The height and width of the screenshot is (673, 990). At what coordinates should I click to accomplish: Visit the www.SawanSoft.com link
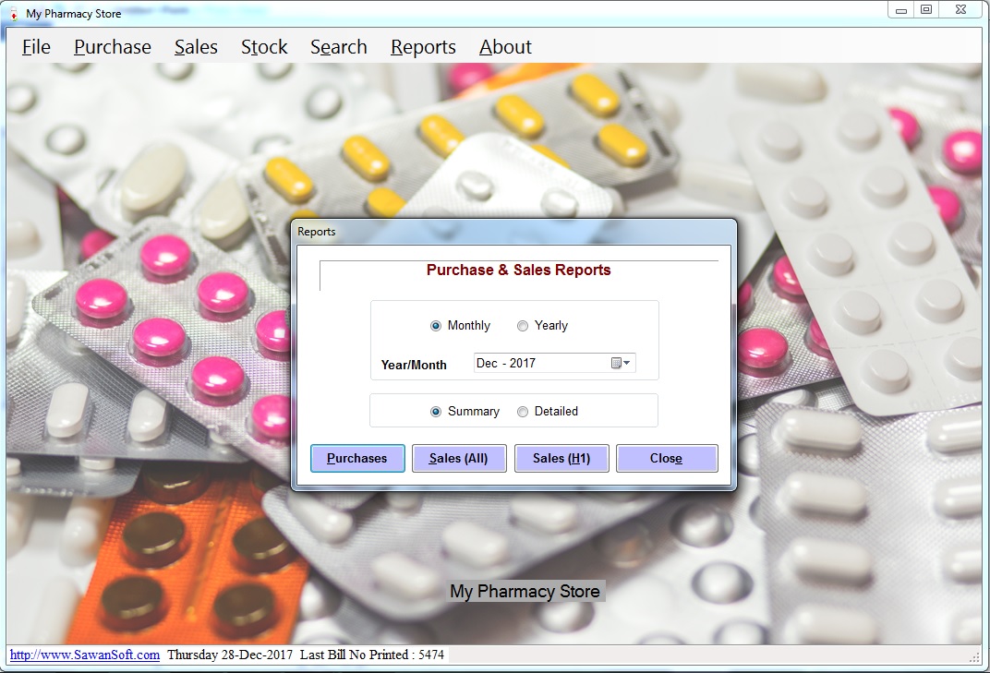point(85,655)
